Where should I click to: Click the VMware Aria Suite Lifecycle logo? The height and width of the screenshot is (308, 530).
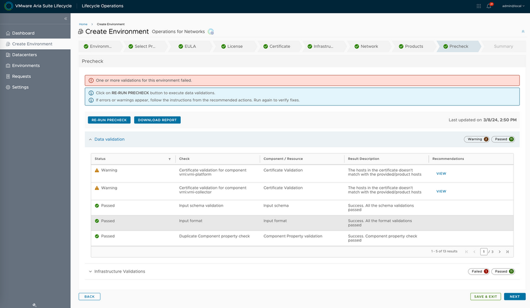coord(8,6)
